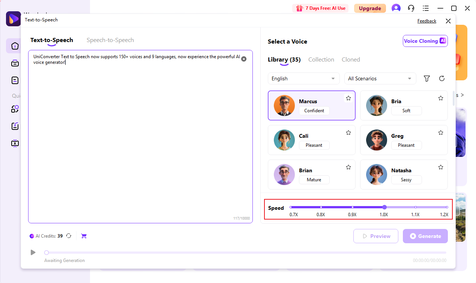Screen dimensions: 476x283
Task: Favorite the Marcus voice
Action: (348, 98)
